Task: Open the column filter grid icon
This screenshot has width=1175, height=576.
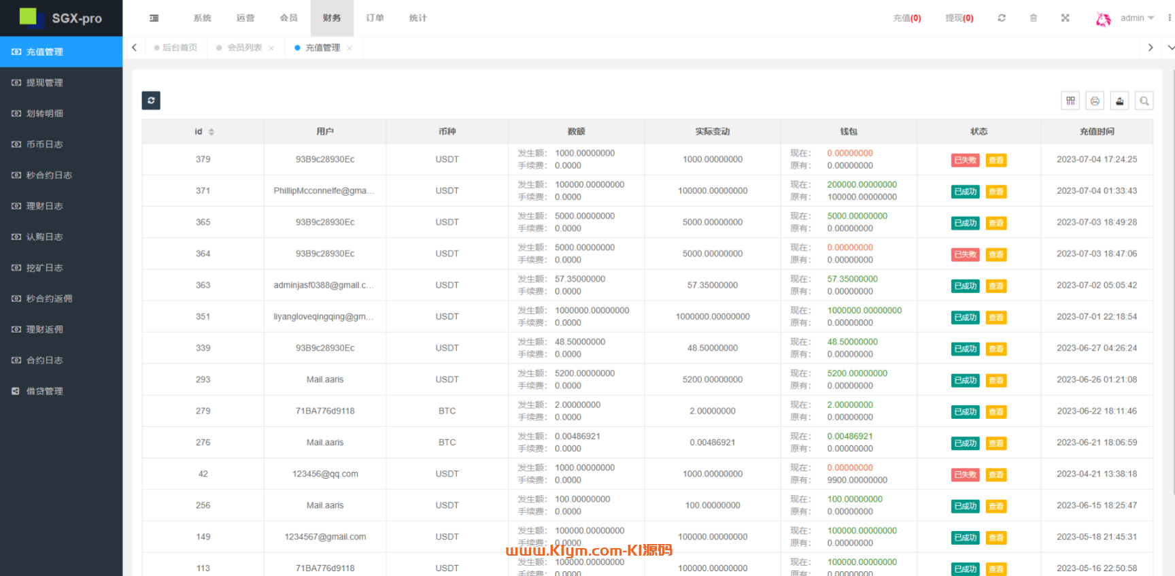Action: coord(1070,101)
